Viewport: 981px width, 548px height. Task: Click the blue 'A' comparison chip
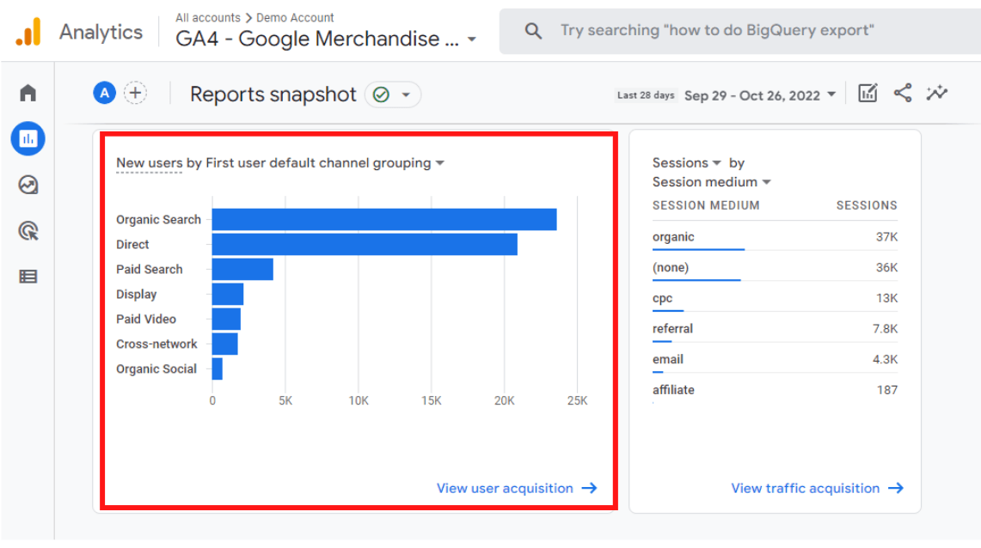click(x=104, y=92)
